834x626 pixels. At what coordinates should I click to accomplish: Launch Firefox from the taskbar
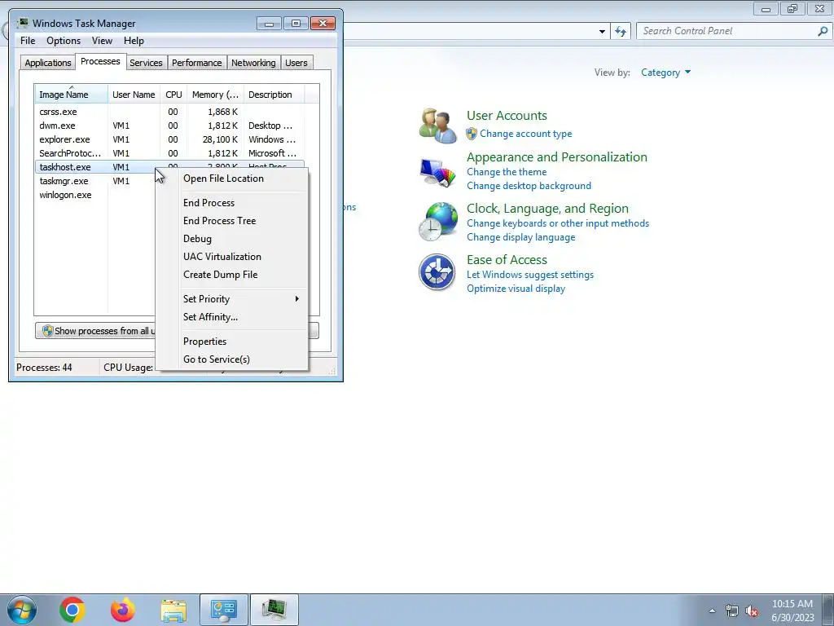click(x=122, y=610)
